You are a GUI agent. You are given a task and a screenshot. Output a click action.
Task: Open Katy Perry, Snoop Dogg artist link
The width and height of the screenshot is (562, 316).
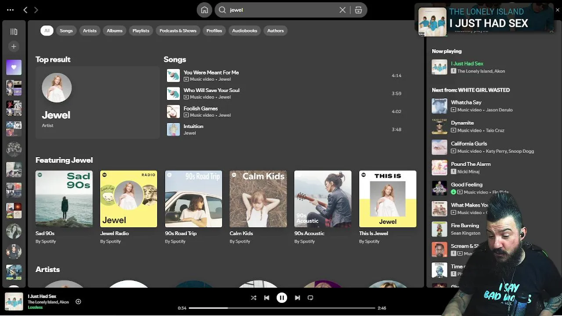pyautogui.click(x=510, y=151)
